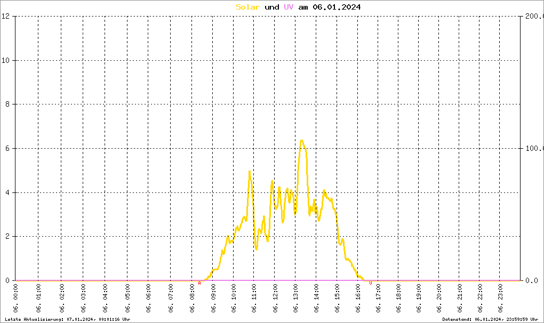Screen dimensions: 544x323
Task: Click the '06. 14:00' time label
Action: tap(316, 298)
